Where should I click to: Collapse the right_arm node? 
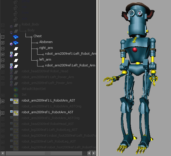pos(3,49)
